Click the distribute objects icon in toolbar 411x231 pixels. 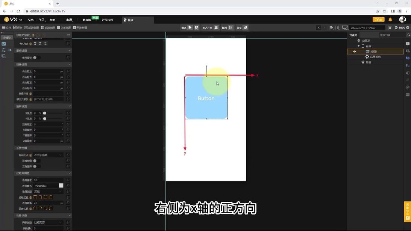tap(337, 27)
